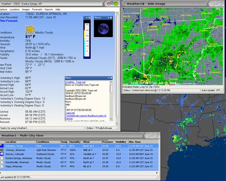Collapse the News panel
226x181 pixels.
click(x=108, y=78)
